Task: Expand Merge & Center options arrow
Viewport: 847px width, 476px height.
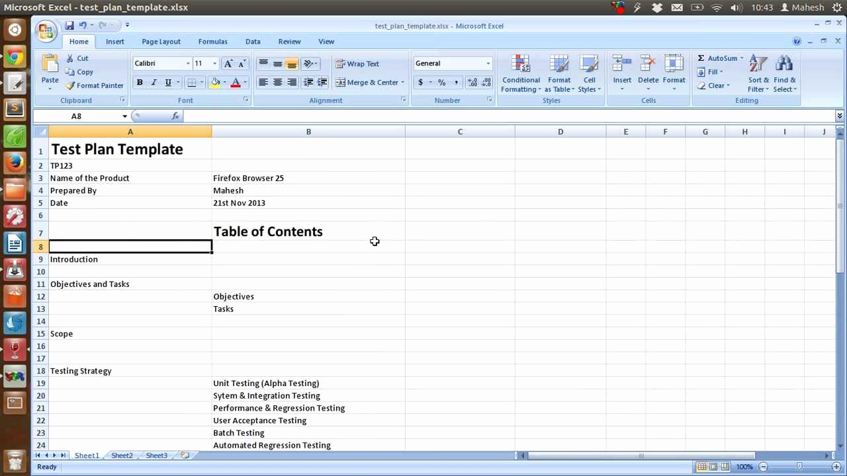Action: pyautogui.click(x=402, y=83)
